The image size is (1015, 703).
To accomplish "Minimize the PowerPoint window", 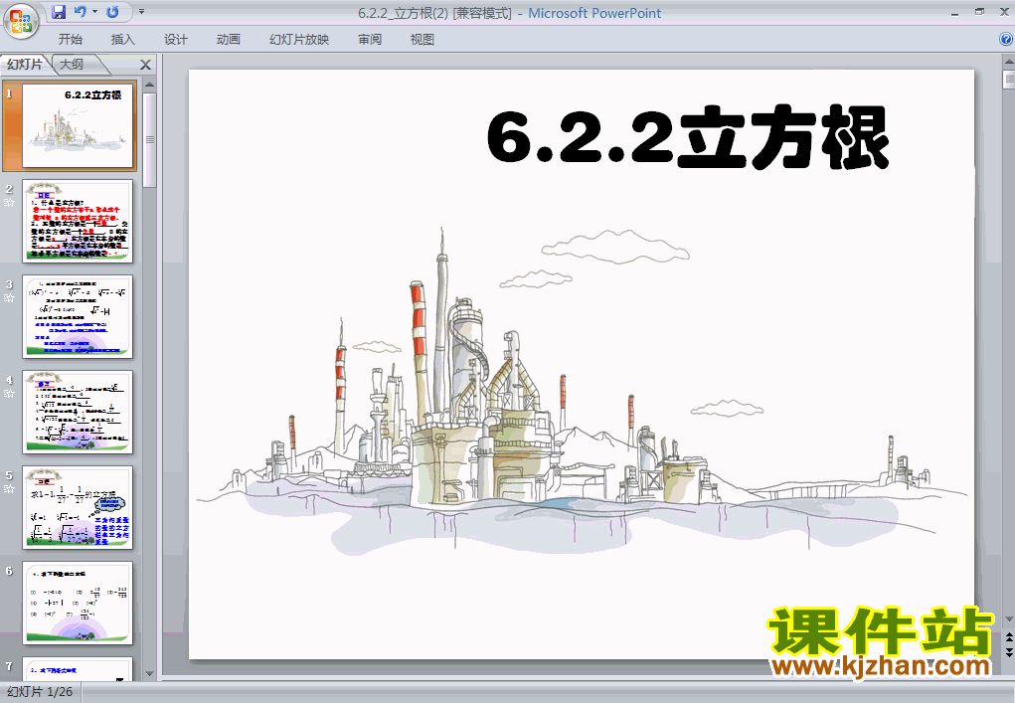I will tap(955, 12).
